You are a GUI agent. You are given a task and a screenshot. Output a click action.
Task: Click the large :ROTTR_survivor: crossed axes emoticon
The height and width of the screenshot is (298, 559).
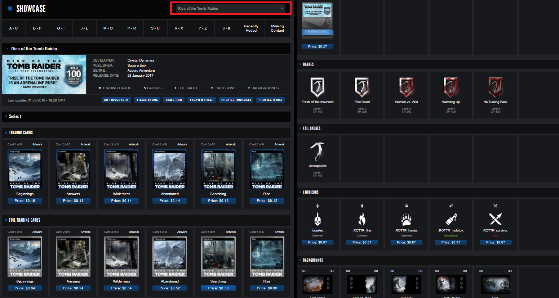coord(496,219)
